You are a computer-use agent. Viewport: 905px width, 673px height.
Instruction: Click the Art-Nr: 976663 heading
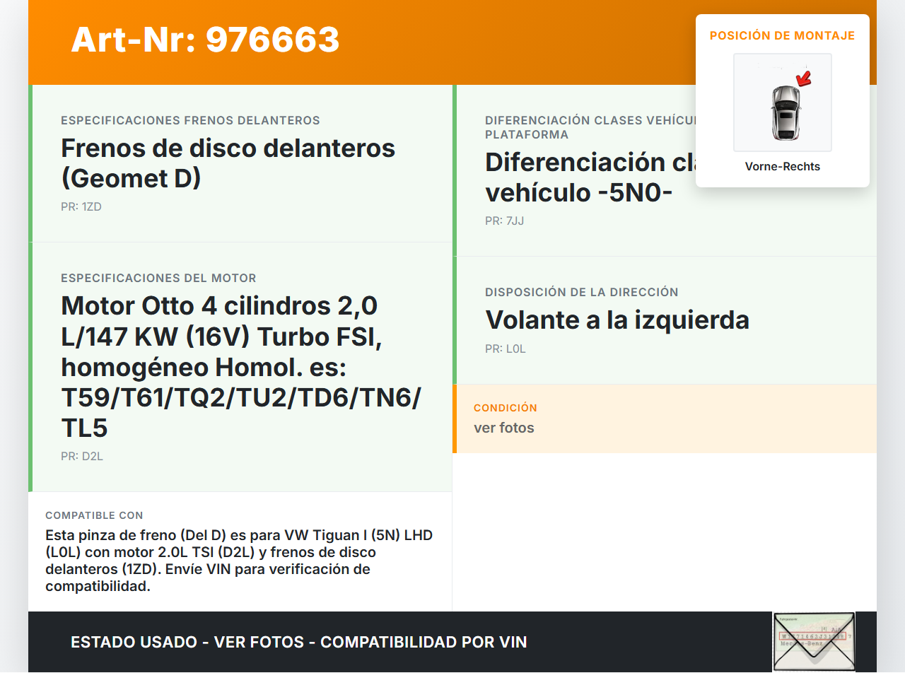coord(205,40)
